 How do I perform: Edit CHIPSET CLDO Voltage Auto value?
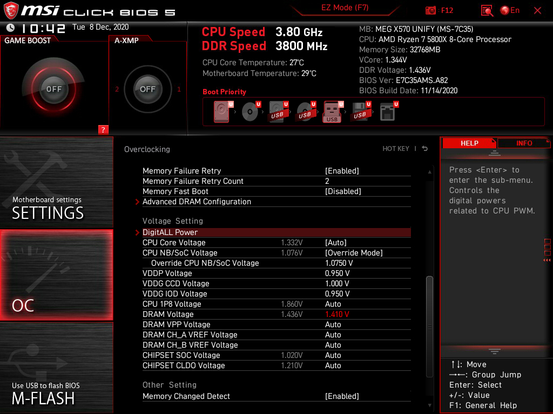333,365
